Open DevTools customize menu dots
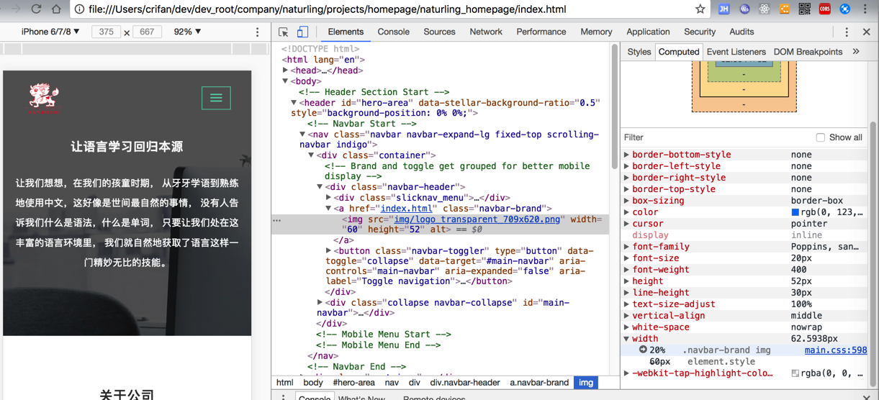This screenshot has height=400, width=879. (x=847, y=32)
